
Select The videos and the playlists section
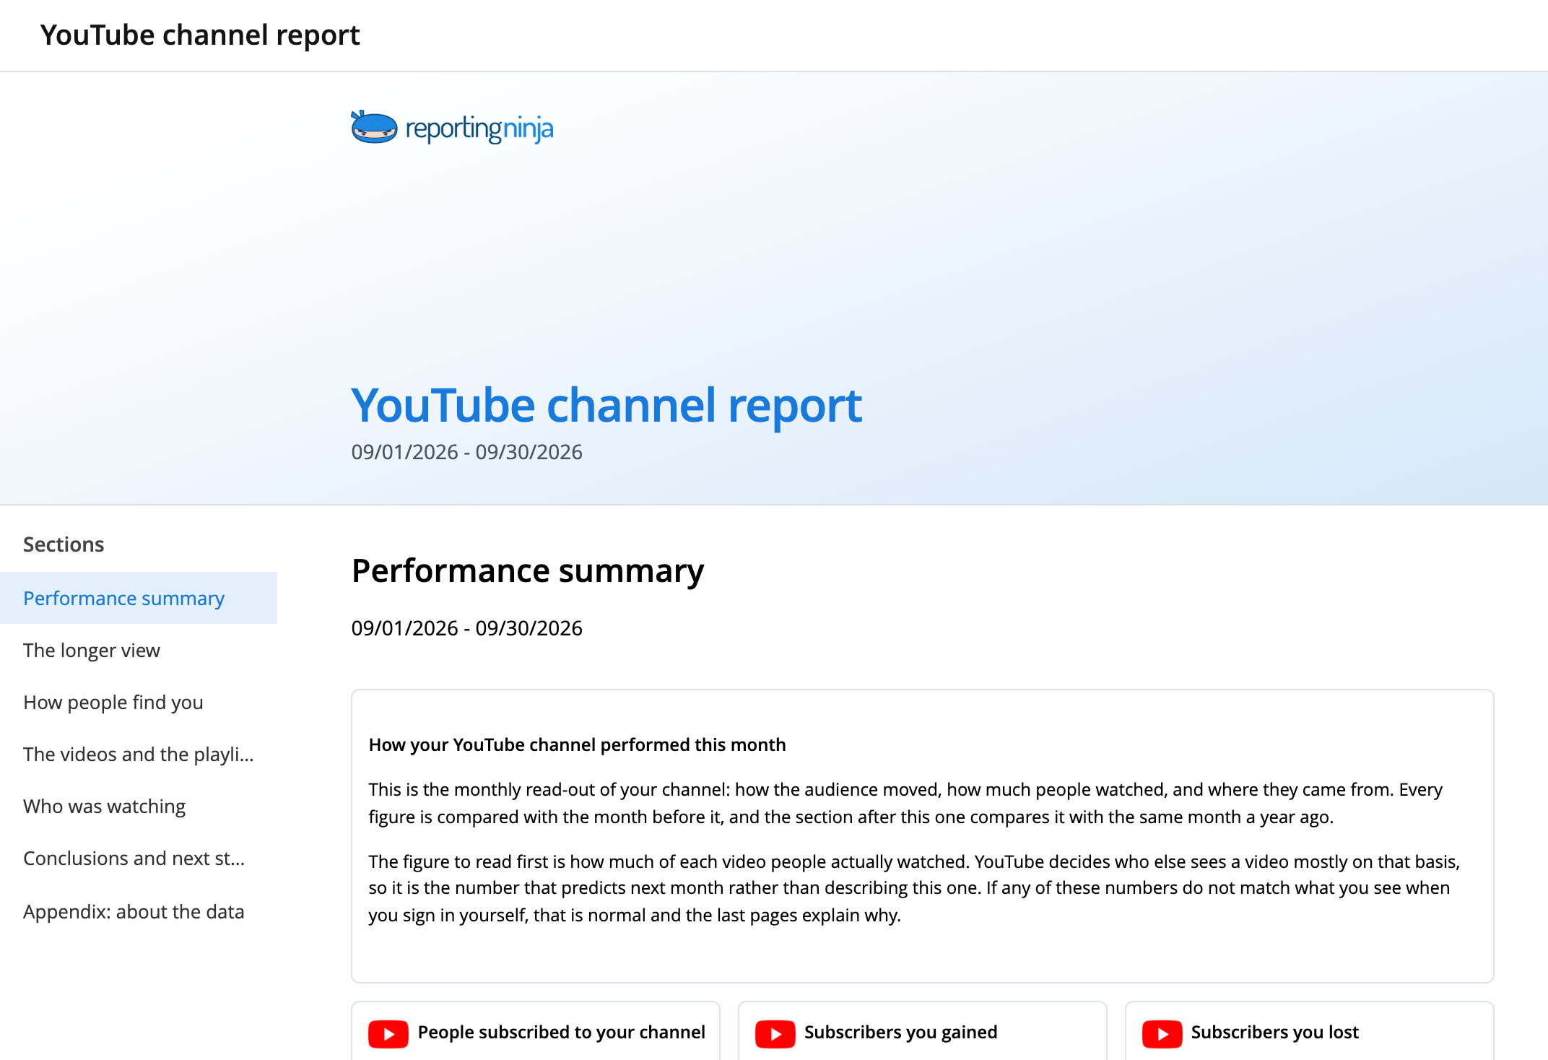(139, 754)
